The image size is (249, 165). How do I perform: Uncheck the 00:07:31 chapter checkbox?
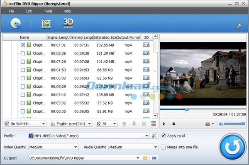tap(23, 45)
